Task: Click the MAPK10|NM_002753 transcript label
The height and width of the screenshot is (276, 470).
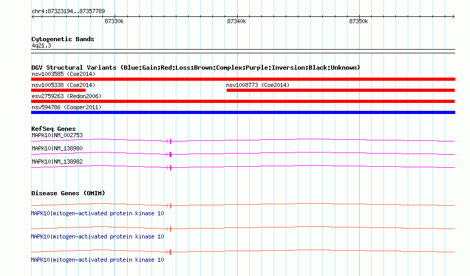Action: pos(57,135)
